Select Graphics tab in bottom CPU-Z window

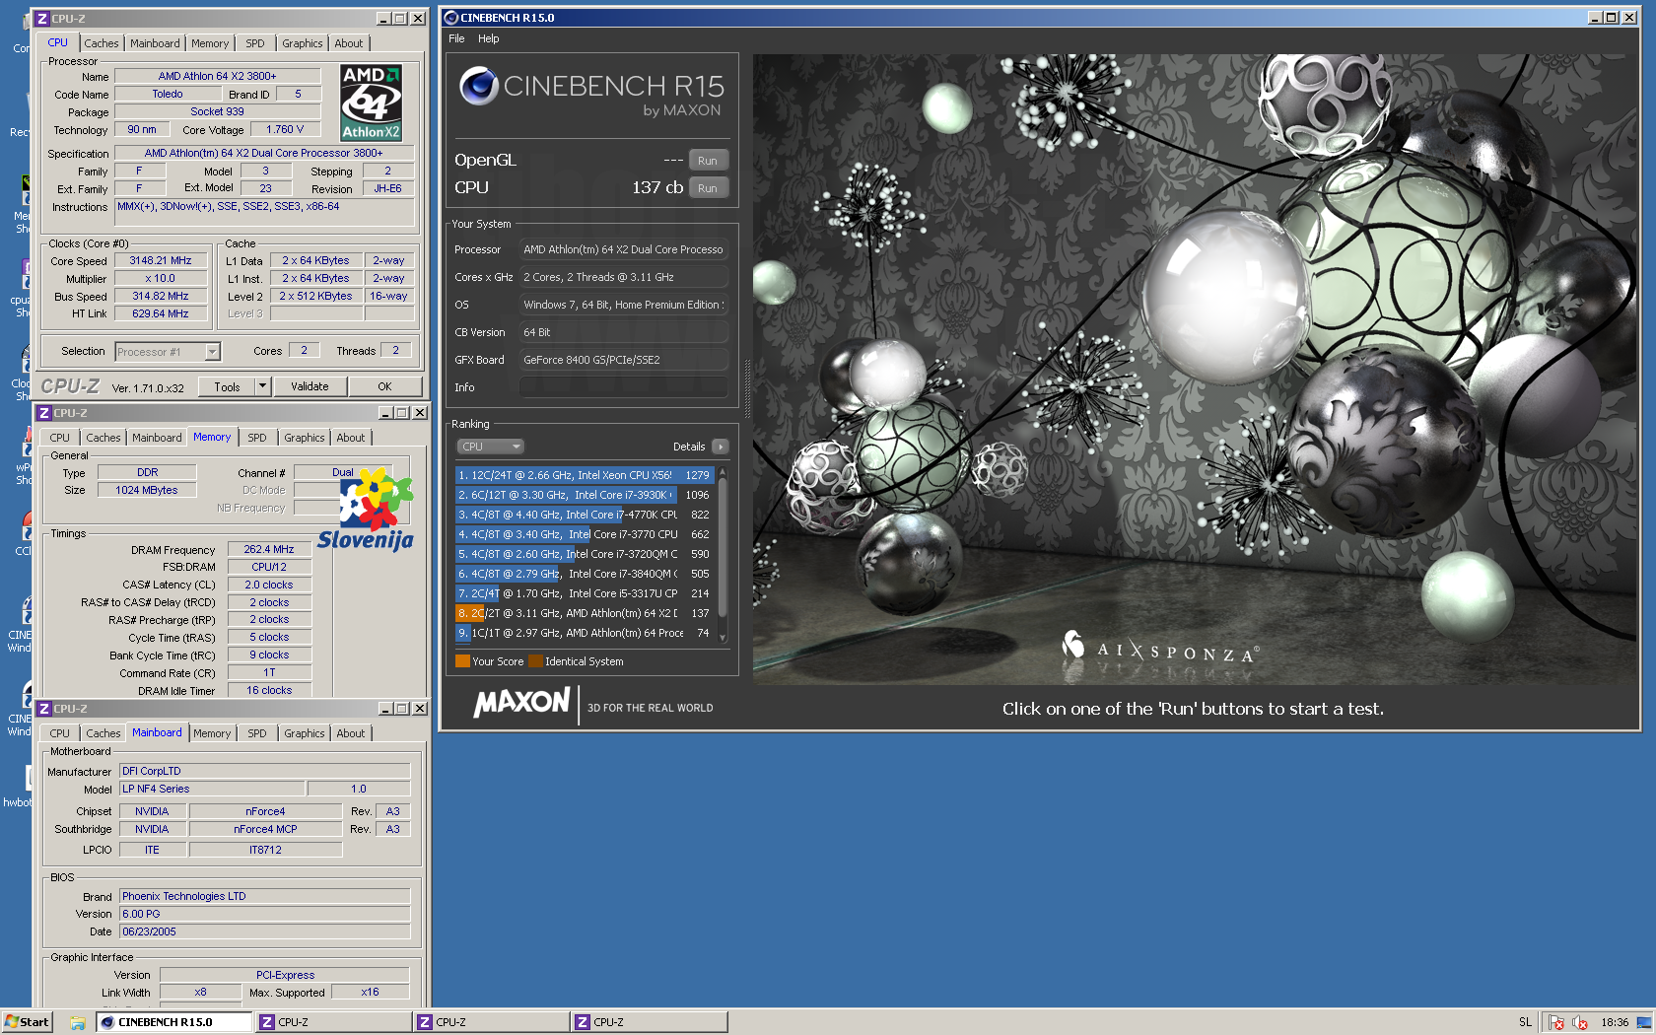click(304, 733)
